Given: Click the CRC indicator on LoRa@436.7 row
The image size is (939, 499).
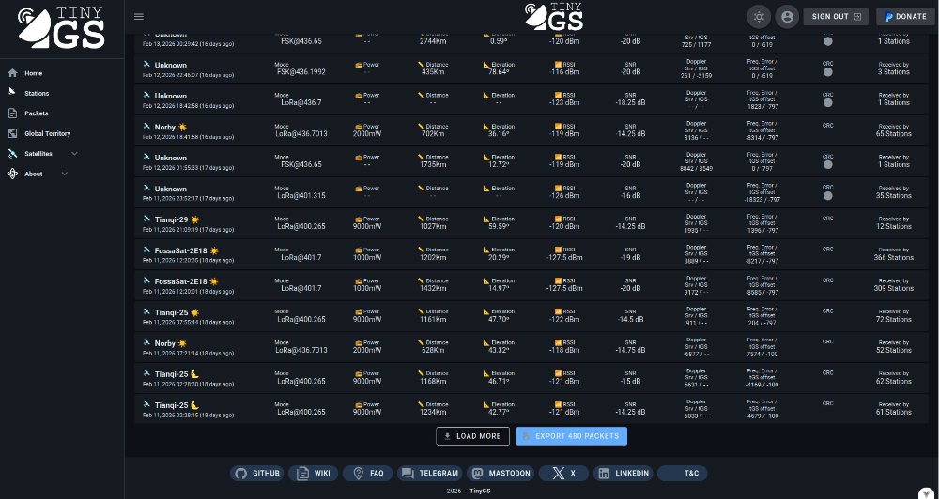Looking at the screenshot, I should coord(827,102).
